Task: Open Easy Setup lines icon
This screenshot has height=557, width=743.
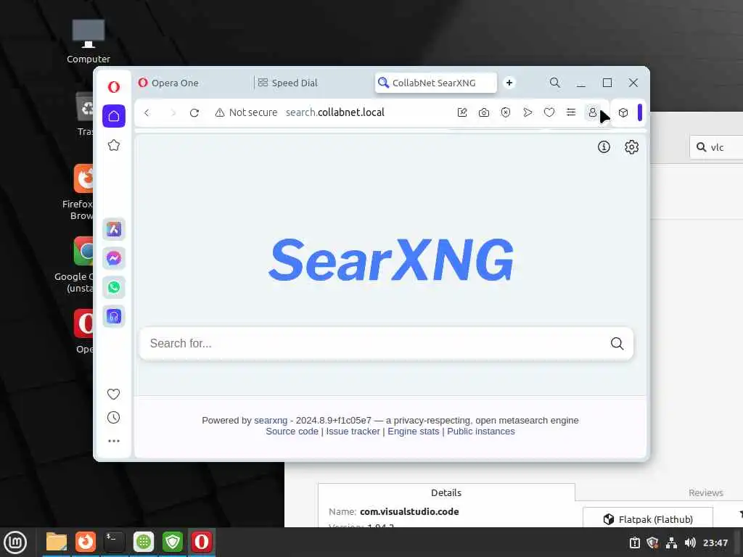Action: click(571, 112)
